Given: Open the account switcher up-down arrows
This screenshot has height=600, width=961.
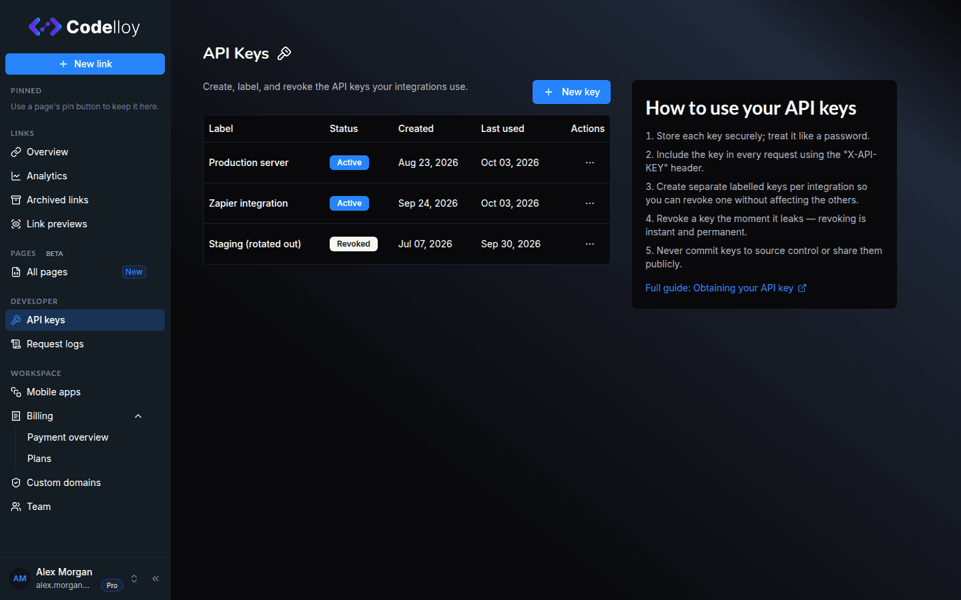Looking at the screenshot, I should (134, 579).
